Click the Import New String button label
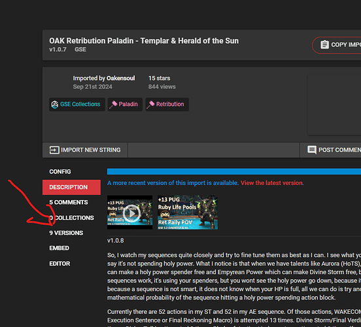This screenshot has width=361, height=327. click(91, 150)
